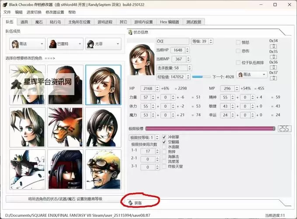Viewport: 297px width, 219px height.
Task: Click the 击杀数量 58 spinner arrows
Action: (x=189, y=68)
